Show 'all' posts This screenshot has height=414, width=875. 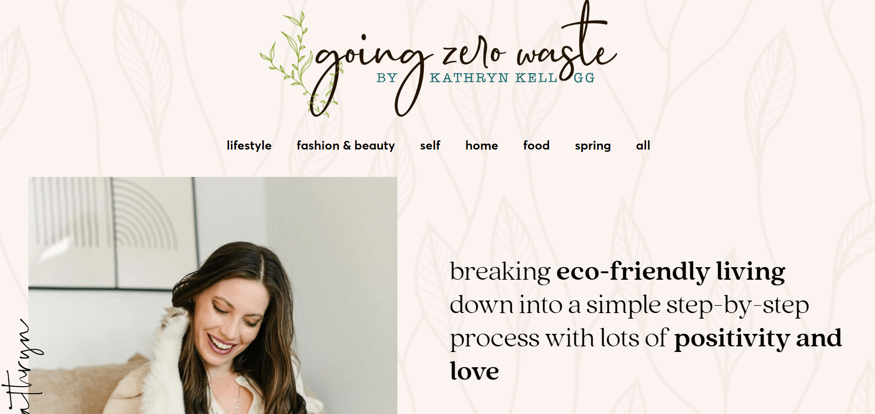[643, 145]
